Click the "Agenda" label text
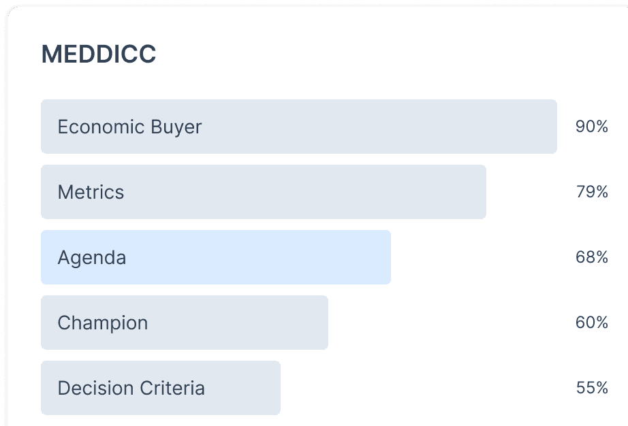 [x=91, y=258]
